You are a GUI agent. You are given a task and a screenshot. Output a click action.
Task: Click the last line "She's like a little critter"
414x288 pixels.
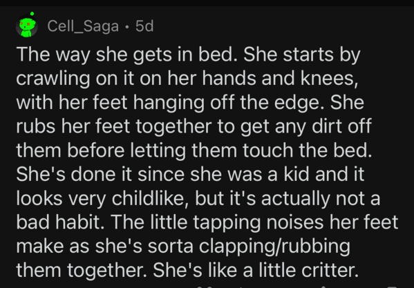click(x=186, y=270)
